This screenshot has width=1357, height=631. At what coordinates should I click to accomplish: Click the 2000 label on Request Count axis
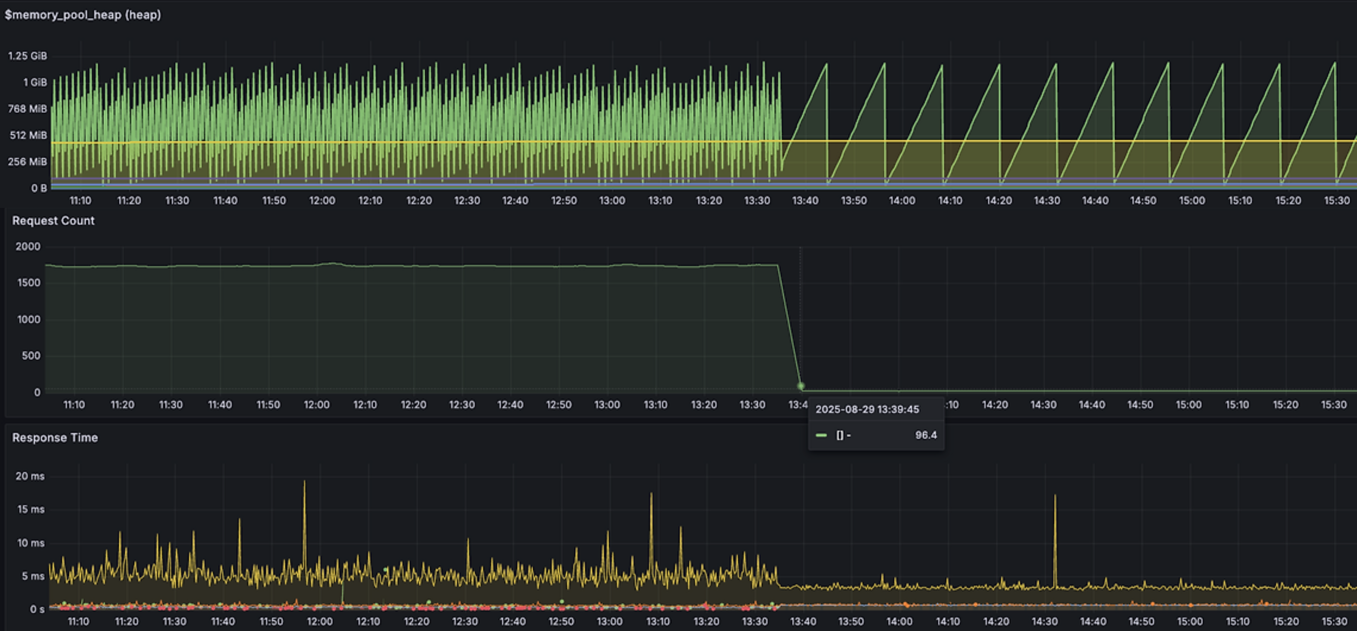[x=28, y=246]
